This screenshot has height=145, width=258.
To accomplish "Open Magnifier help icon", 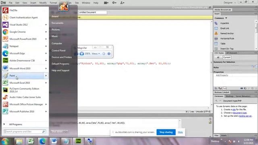I will click(109, 54).
